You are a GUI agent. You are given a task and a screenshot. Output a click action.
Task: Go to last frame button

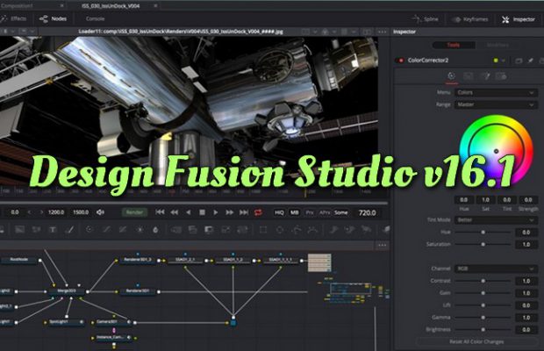click(244, 212)
